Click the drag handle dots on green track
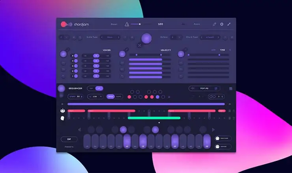The height and width of the screenshot is (173, 292). coord(229,118)
